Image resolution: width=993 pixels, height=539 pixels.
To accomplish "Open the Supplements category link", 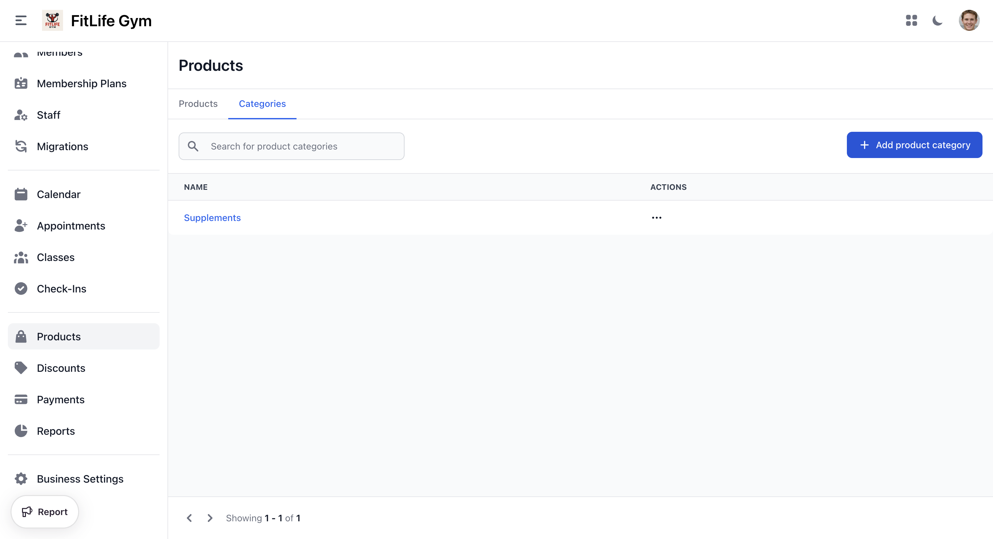I will [x=212, y=217].
